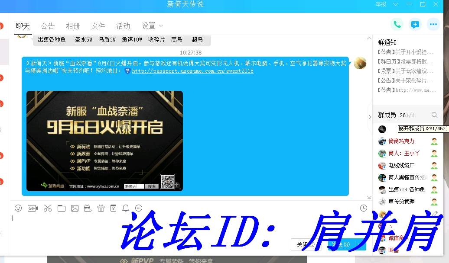Viewport: 449px width, 263px height.
Task: Open chat message history clock icon
Action: (364, 208)
